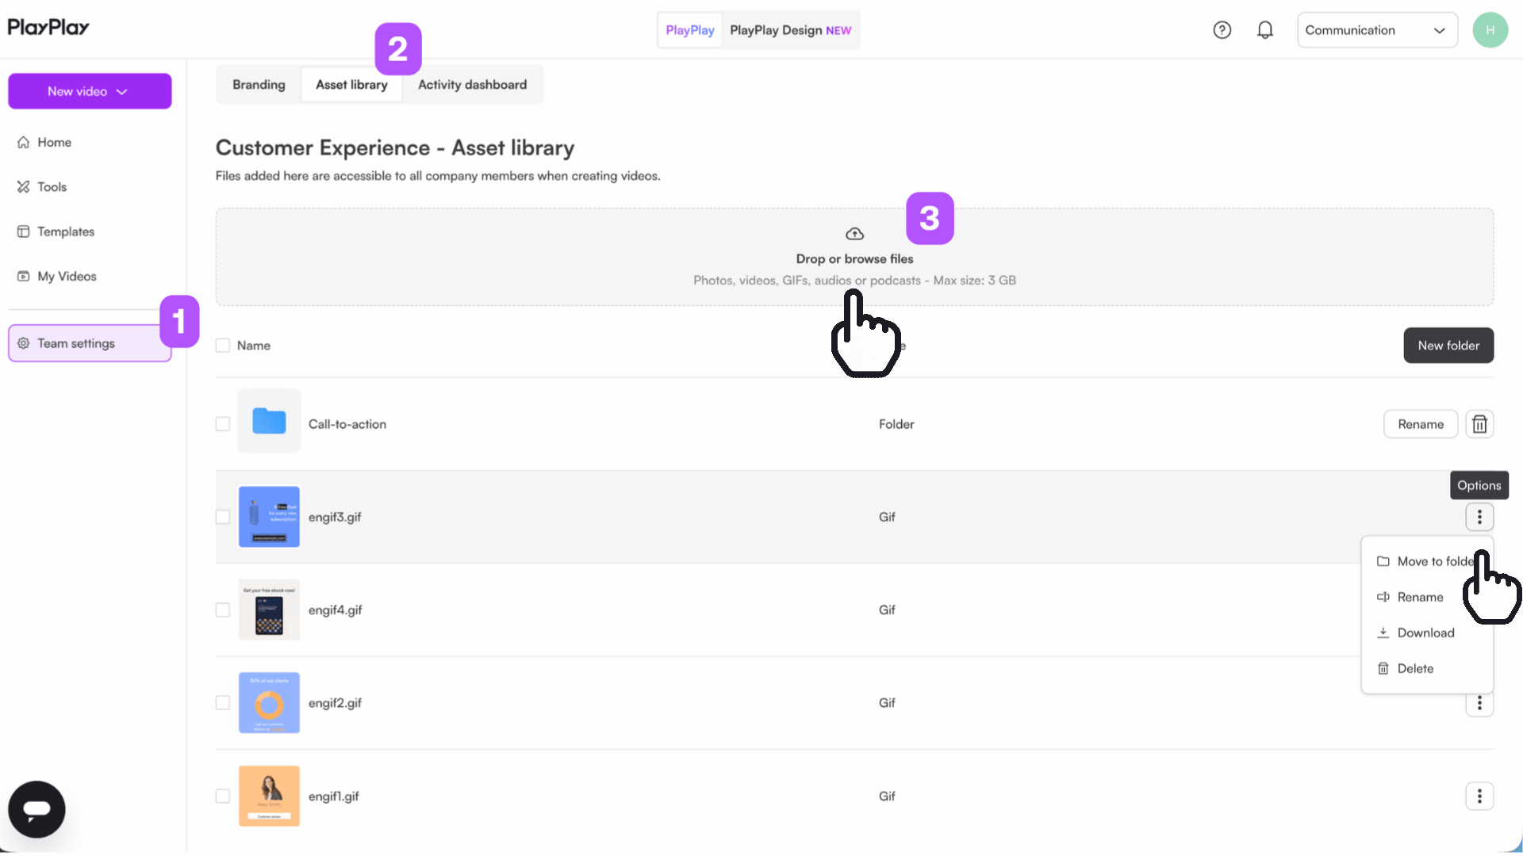Open the help question mark icon
Image resolution: width=1523 pixels, height=856 pixels.
[1222, 30]
